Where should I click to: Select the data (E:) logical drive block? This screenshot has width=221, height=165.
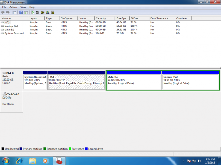(x=134, y=81)
